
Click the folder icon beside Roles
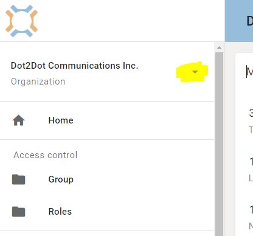click(18, 212)
